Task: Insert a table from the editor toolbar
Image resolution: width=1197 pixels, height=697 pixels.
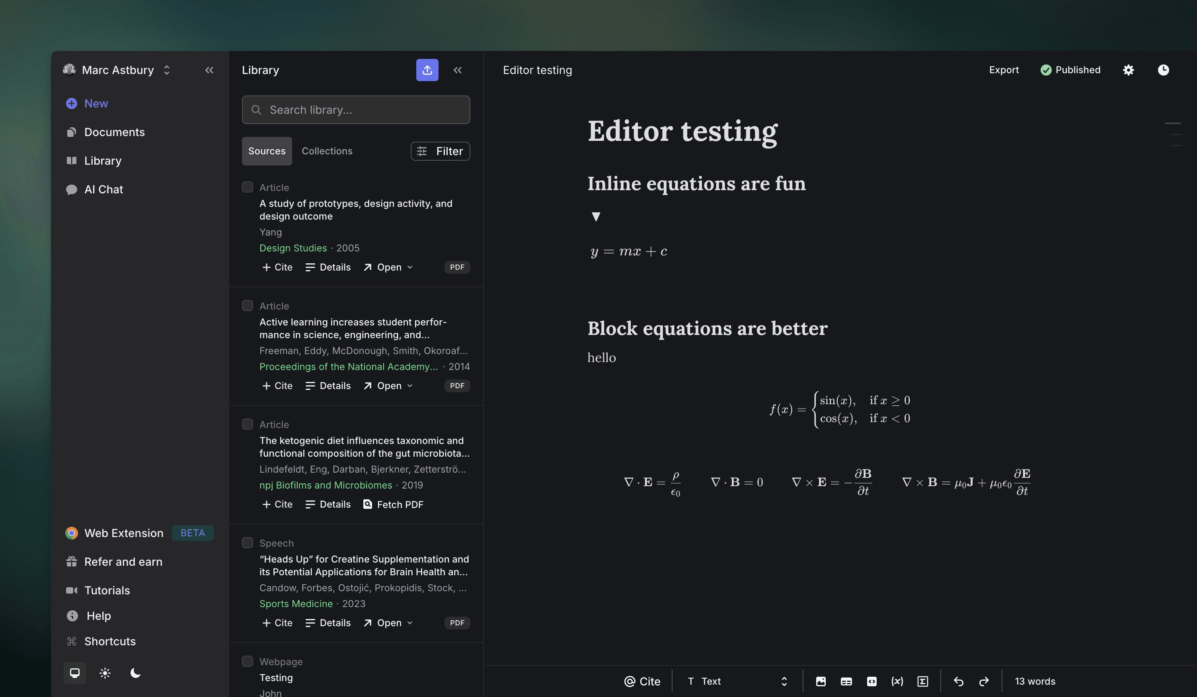Action: click(846, 681)
